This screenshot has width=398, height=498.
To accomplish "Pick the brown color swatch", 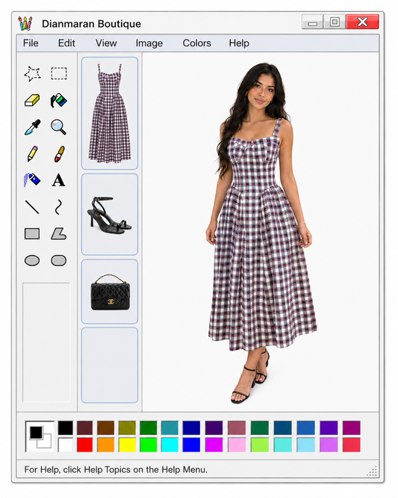I will coord(105,428).
